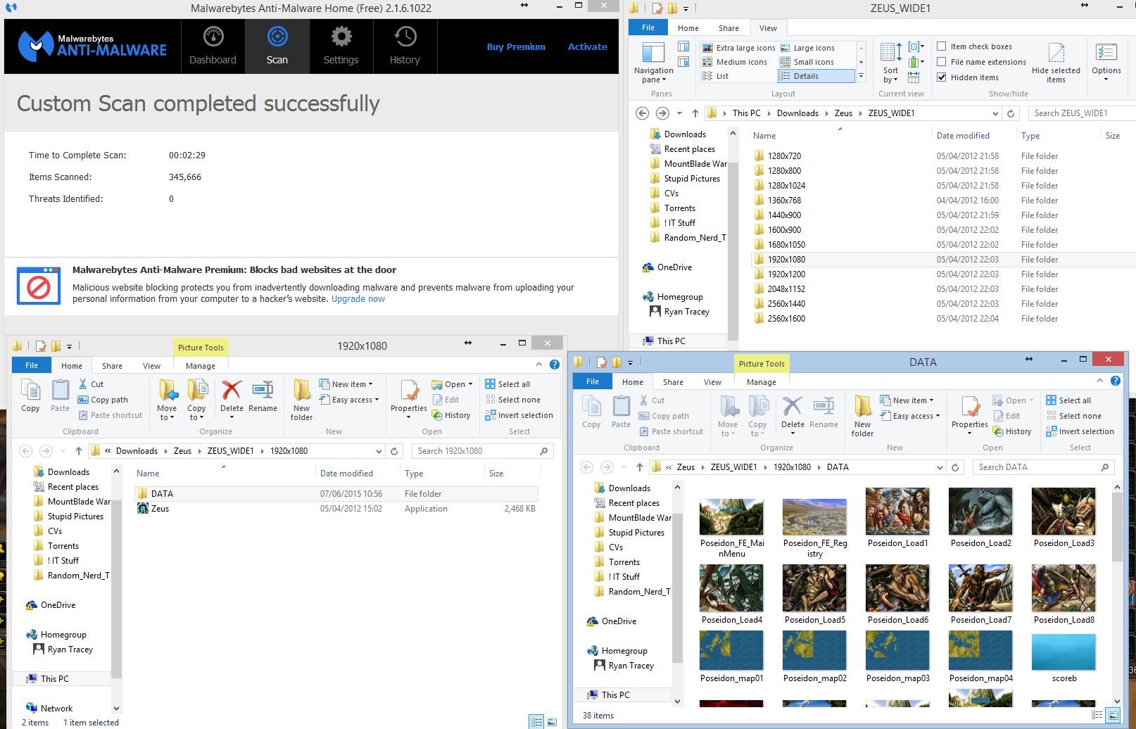Switch to Share tab in ZEUS_WIDE1 window
The width and height of the screenshot is (1136, 729).
728,28
